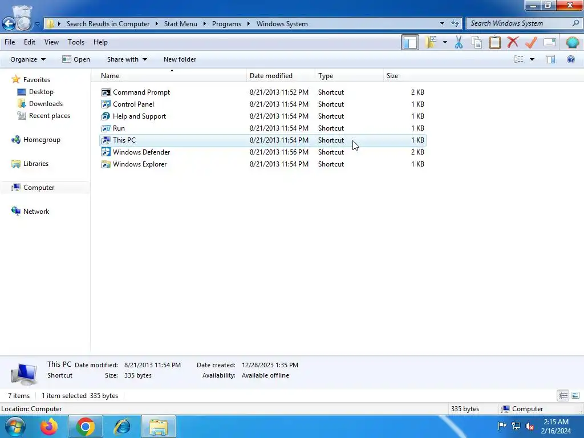Open the Help menu

point(100,42)
